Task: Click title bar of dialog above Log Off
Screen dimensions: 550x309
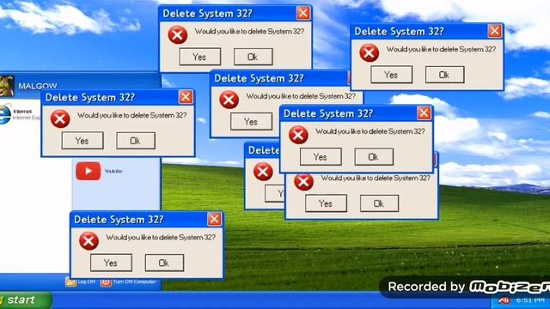Action: [146, 220]
